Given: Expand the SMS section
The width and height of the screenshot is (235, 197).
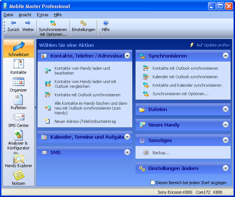Looking at the screenshot, I should tap(127, 152).
